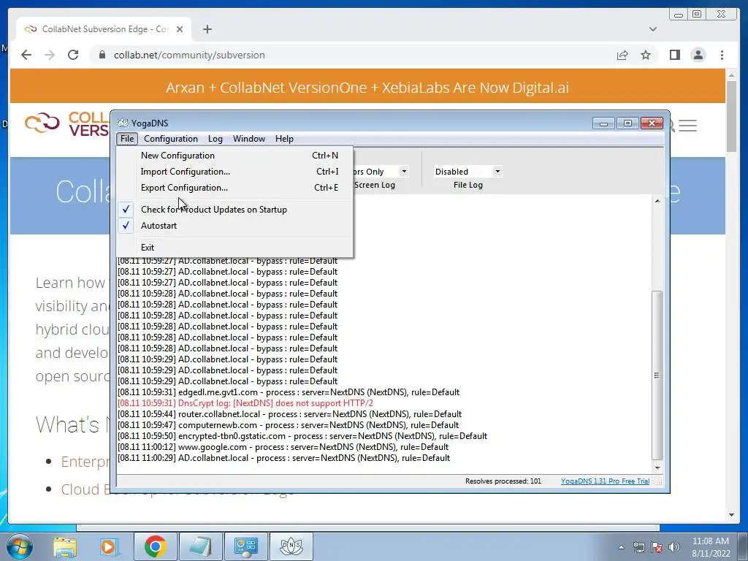Expand the File Log Disabled dropdown

click(497, 171)
